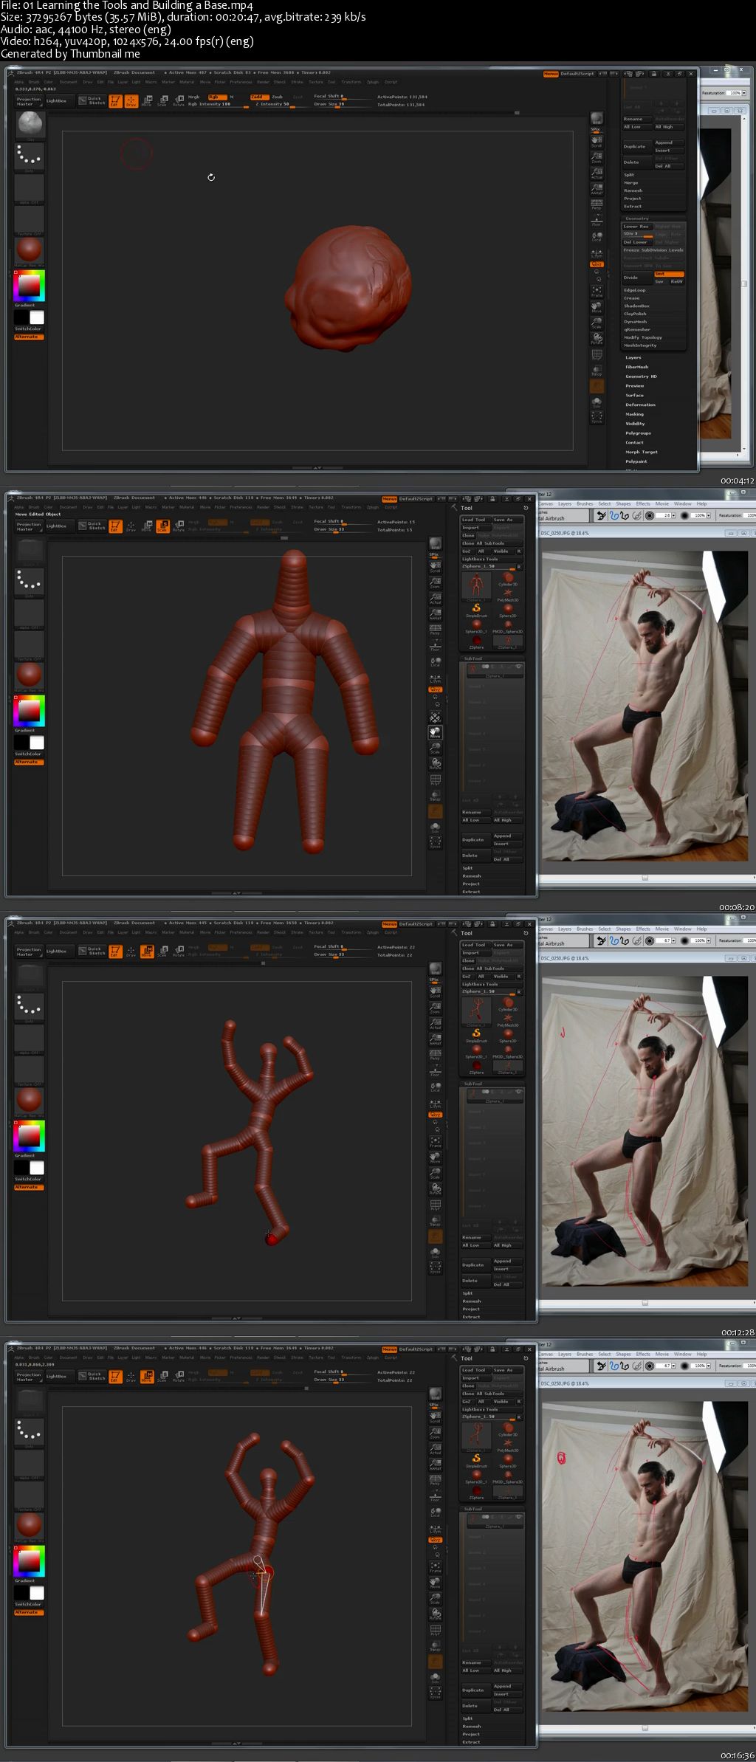
Task: In the 00:04:12 frame, toggle Draw mode icon
Action: (131, 101)
